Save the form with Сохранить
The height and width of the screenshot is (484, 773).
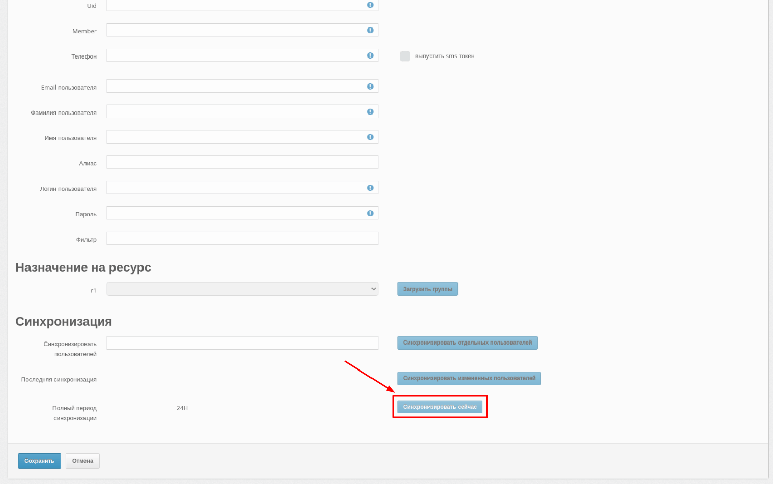[39, 461]
